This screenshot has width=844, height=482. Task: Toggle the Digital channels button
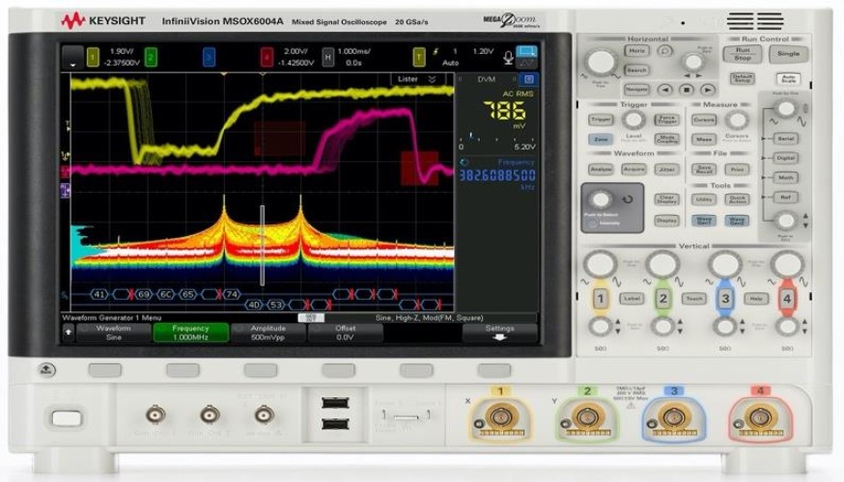coord(785,158)
